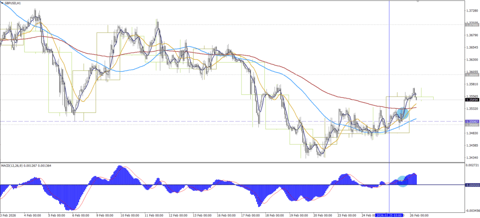Image resolution: width=480 pixels, height=218 pixels.
Task: Click the blue circle marker on the price chart
Action: [x=403, y=113]
